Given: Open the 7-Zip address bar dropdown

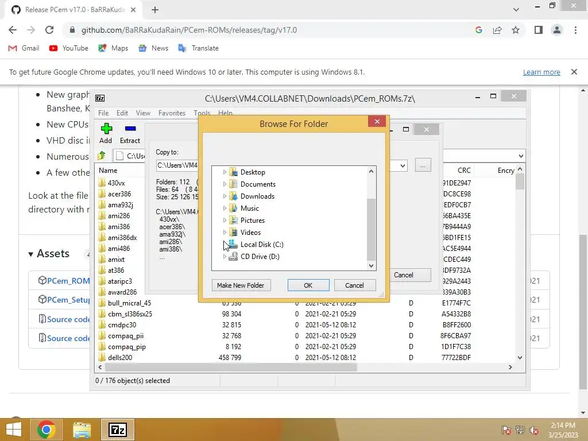Looking at the screenshot, I should coord(521,156).
